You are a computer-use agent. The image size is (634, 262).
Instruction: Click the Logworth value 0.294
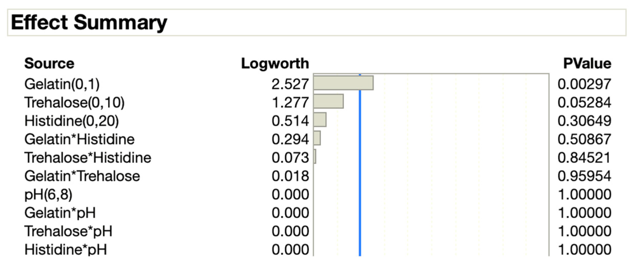pyautogui.click(x=290, y=139)
